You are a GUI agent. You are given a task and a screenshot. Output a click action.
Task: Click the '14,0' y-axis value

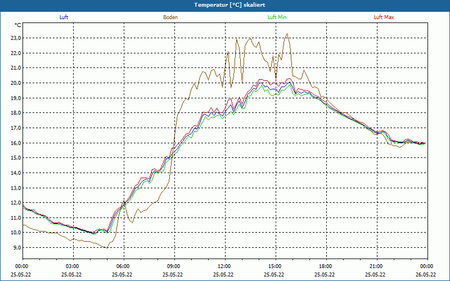pyautogui.click(x=16, y=173)
